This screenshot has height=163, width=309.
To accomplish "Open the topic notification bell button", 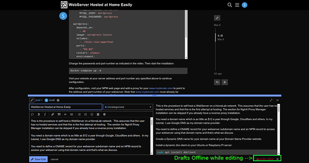I will [x=225, y=82].
